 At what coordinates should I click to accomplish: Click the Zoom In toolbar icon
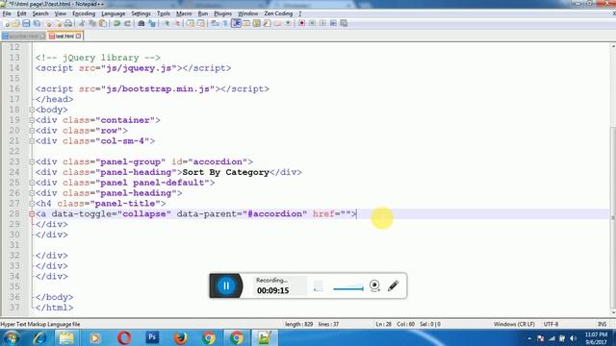click(x=167, y=23)
